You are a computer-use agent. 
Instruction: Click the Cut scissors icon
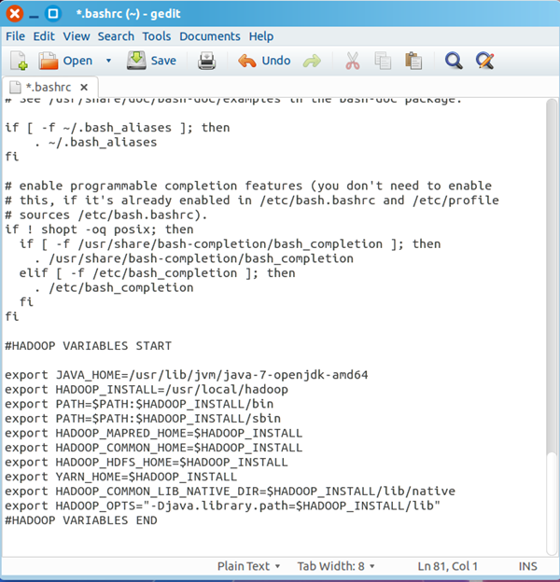point(352,61)
